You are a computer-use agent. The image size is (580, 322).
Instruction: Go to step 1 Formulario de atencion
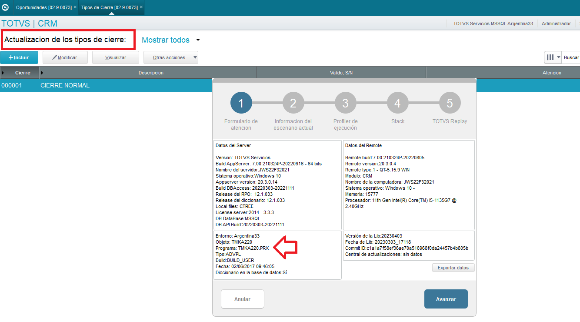click(x=241, y=103)
